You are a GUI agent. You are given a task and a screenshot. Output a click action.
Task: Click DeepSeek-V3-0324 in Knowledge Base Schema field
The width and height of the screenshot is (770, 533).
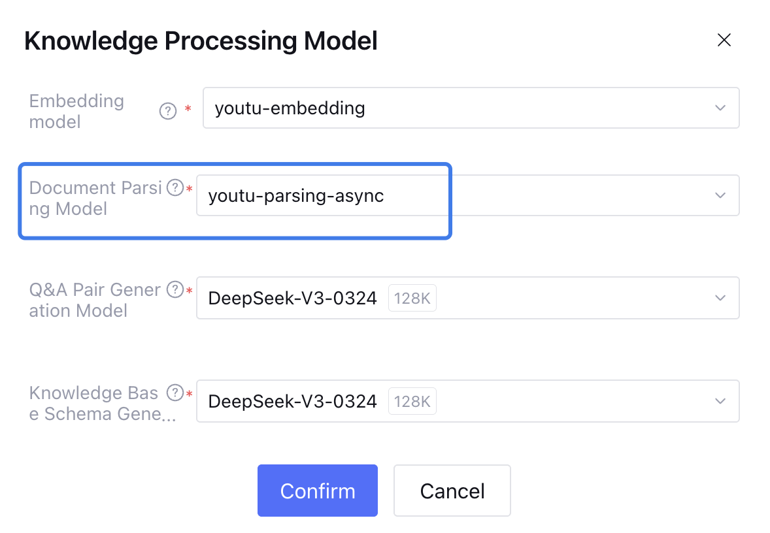tap(292, 401)
